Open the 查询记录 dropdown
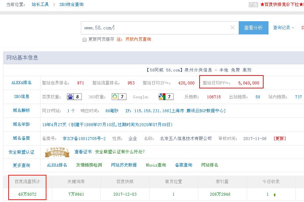The width and height of the screenshot is (304, 202). pos(282,27)
